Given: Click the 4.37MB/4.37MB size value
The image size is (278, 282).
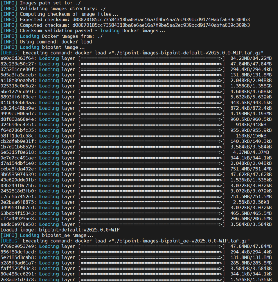Looking at the screenshot, I should [x=251, y=152].
